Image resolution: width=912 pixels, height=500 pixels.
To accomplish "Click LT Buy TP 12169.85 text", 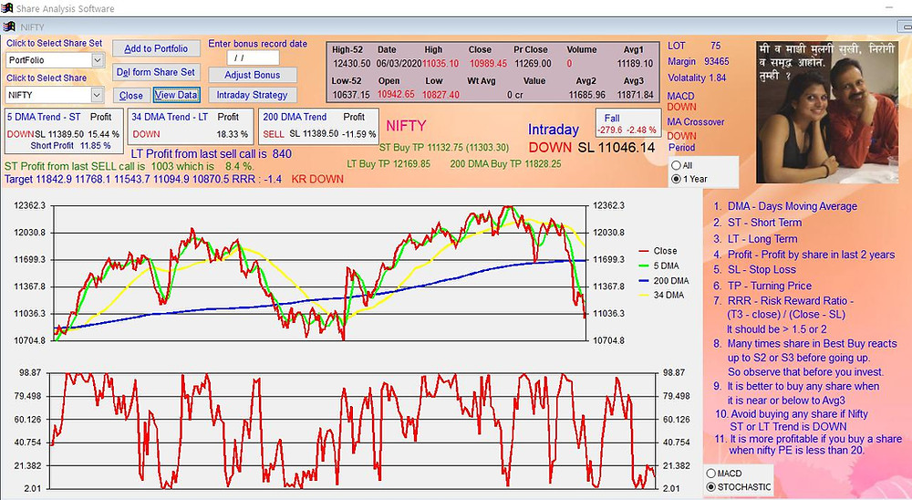I will pos(389,163).
